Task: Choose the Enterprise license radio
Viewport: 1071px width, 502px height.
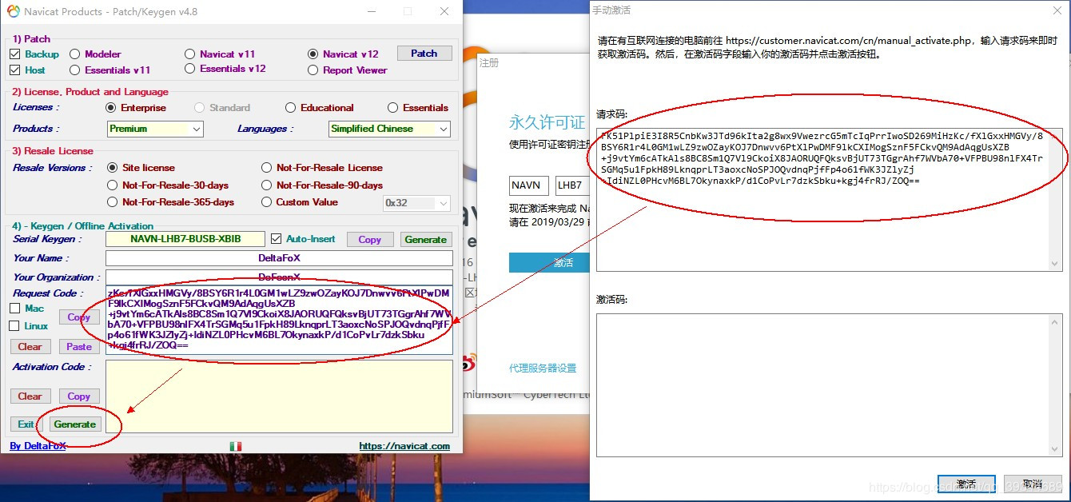Action: tap(111, 108)
